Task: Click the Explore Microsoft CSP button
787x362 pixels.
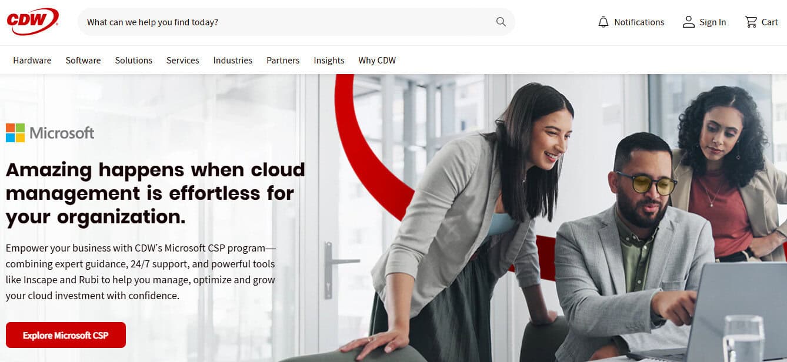Action: pos(65,335)
